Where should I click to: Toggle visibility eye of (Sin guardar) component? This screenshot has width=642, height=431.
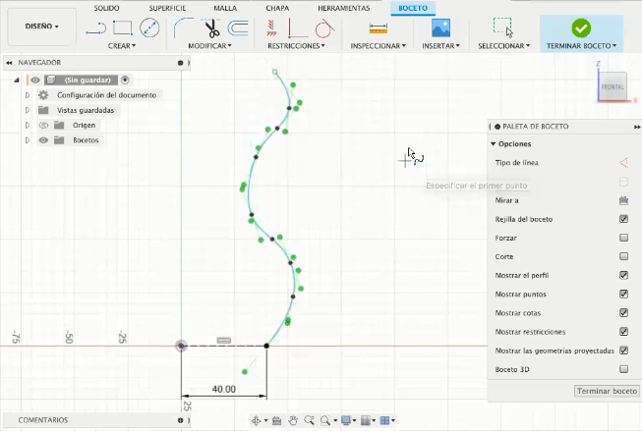click(x=35, y=80)
